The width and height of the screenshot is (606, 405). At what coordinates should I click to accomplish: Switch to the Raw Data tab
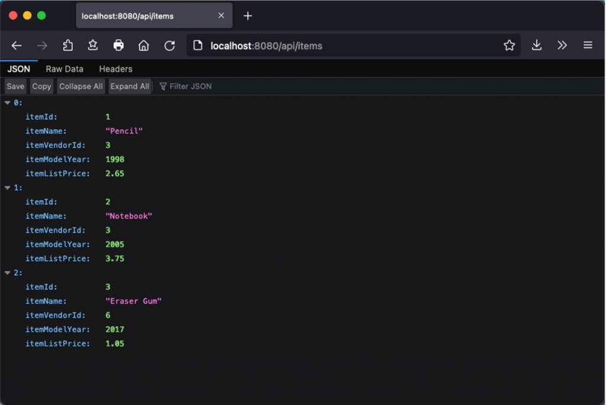pos(65,69)
